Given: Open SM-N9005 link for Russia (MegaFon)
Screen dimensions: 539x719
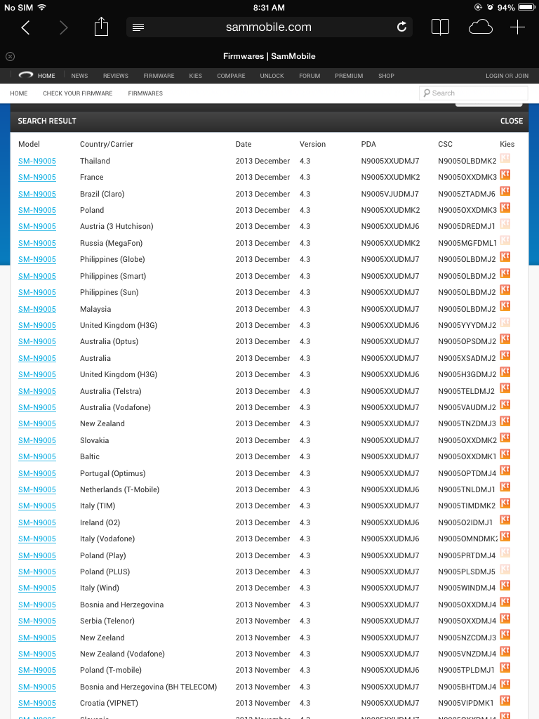Looking at the screenshot, I should coord(37,243).
